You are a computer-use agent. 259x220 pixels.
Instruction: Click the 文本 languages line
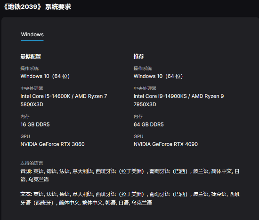(130, 198)
